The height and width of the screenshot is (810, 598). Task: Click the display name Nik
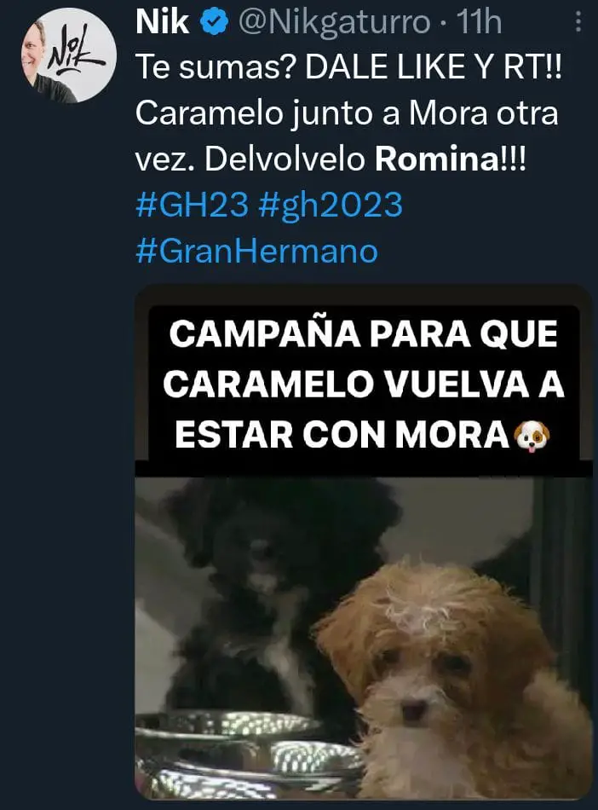point(162,23)
